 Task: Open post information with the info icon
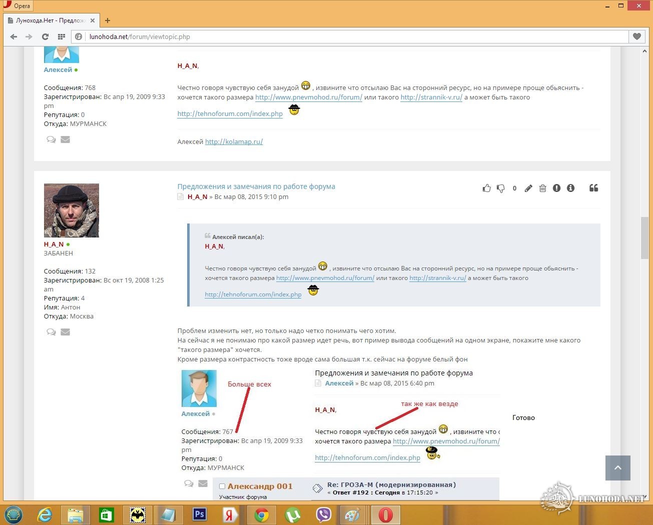[x=570, y=188]
